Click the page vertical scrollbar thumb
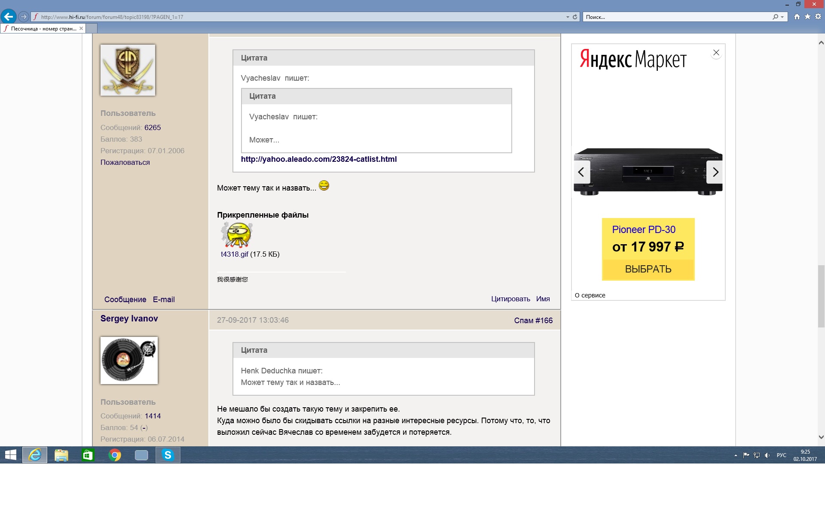The height and width of the screenshot is (515, 825). tap(821, 296)
